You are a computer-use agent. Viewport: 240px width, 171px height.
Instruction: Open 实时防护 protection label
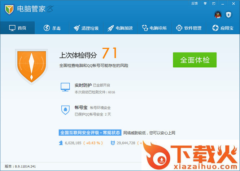83,85
